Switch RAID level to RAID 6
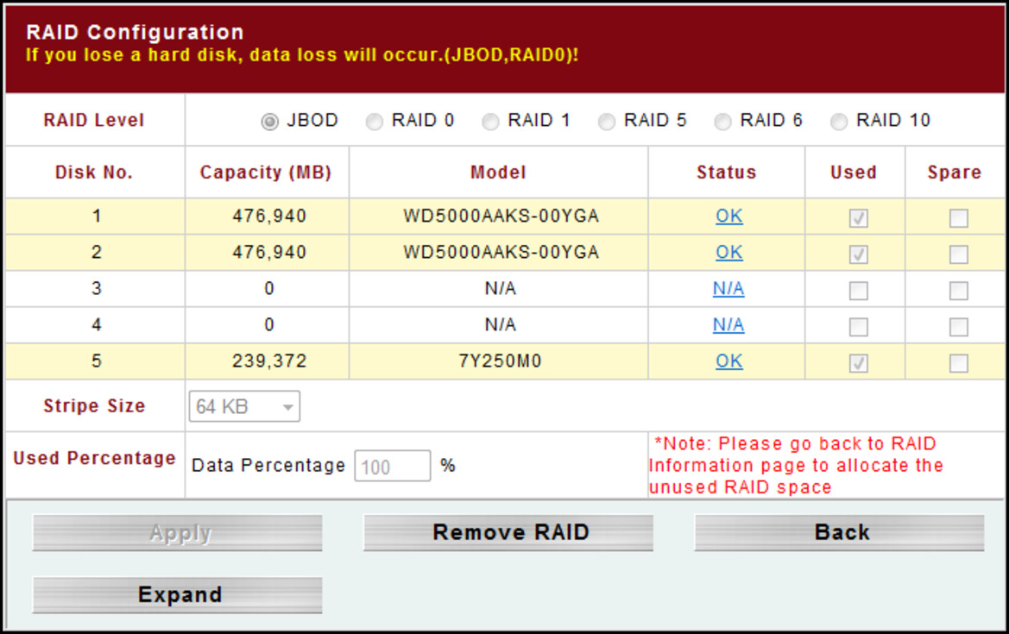Image resolution: width=1009 pixels, height=634 pixels. click(723, 122)
